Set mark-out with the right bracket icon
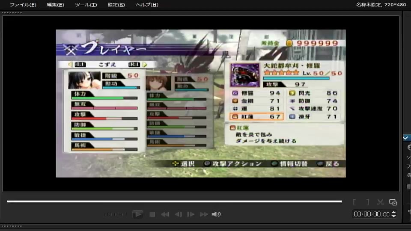 tap(368, 202)
